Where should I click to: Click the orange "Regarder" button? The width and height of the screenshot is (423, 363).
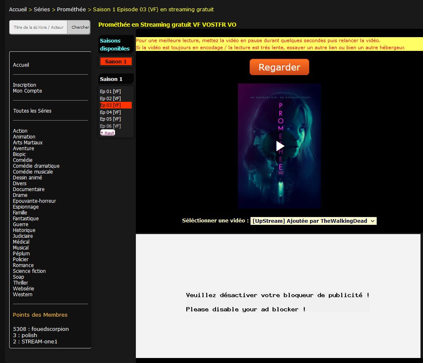[x=279, y=67]
